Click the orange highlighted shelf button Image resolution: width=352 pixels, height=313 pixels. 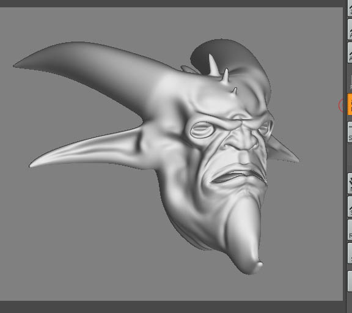click(350, 105)
